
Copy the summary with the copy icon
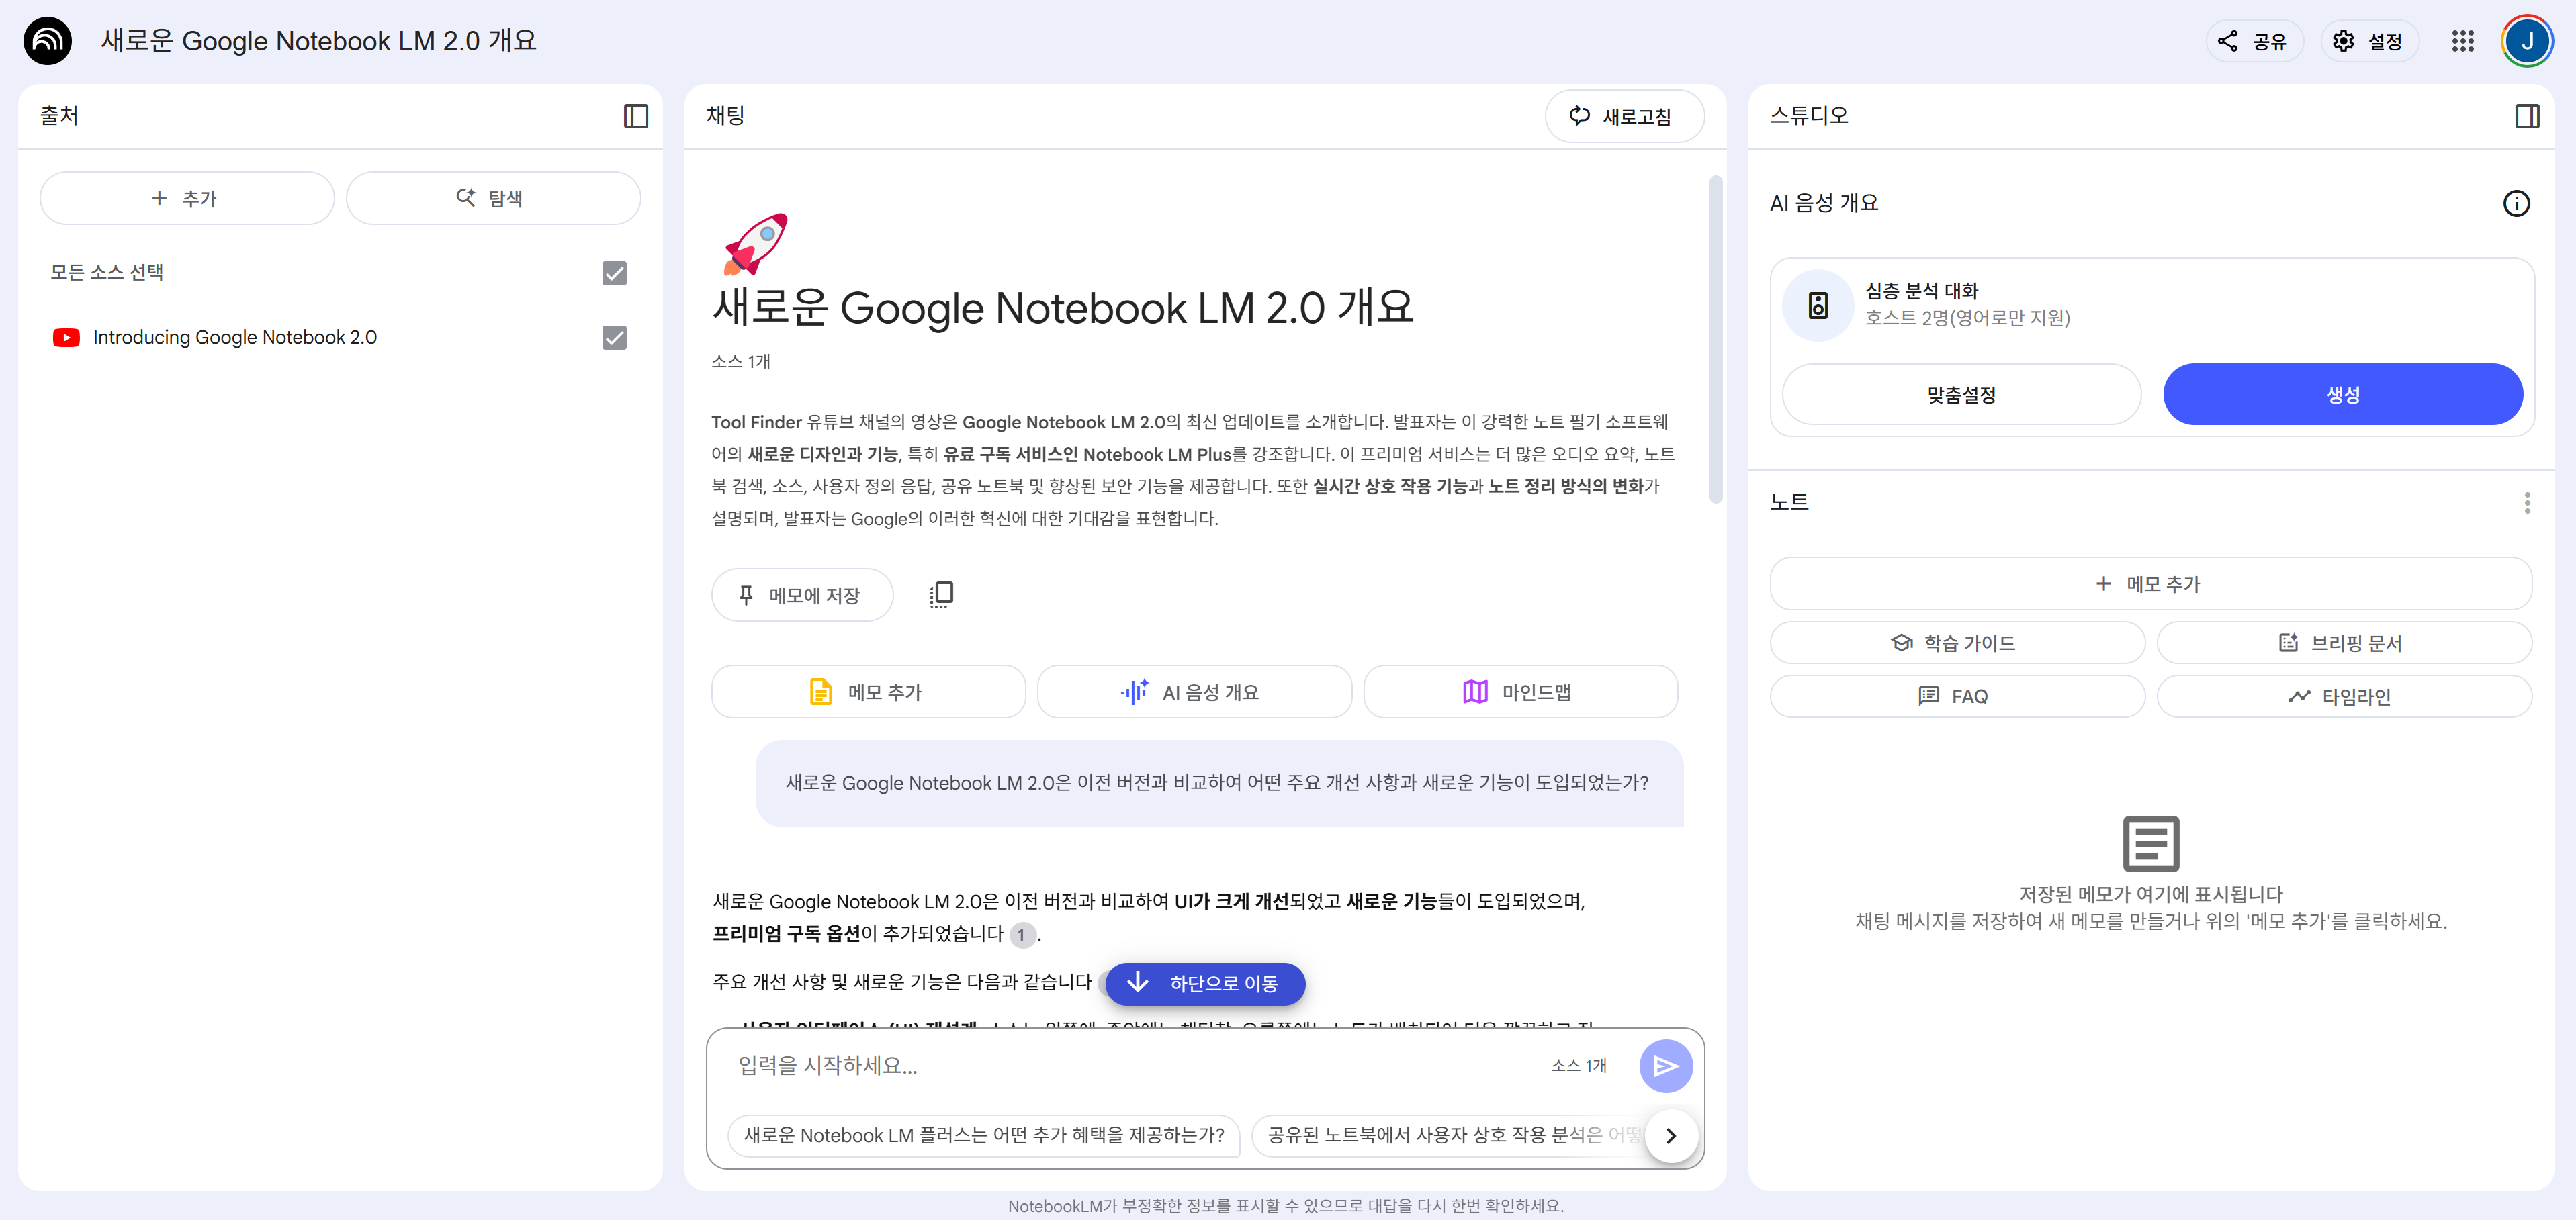pyautogui.click(x=941, y=595)
